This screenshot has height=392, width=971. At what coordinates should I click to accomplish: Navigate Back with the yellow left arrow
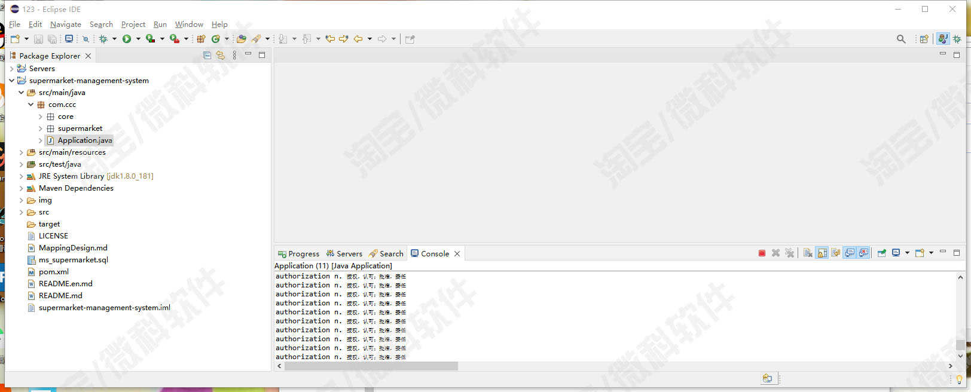pos(358,39)
